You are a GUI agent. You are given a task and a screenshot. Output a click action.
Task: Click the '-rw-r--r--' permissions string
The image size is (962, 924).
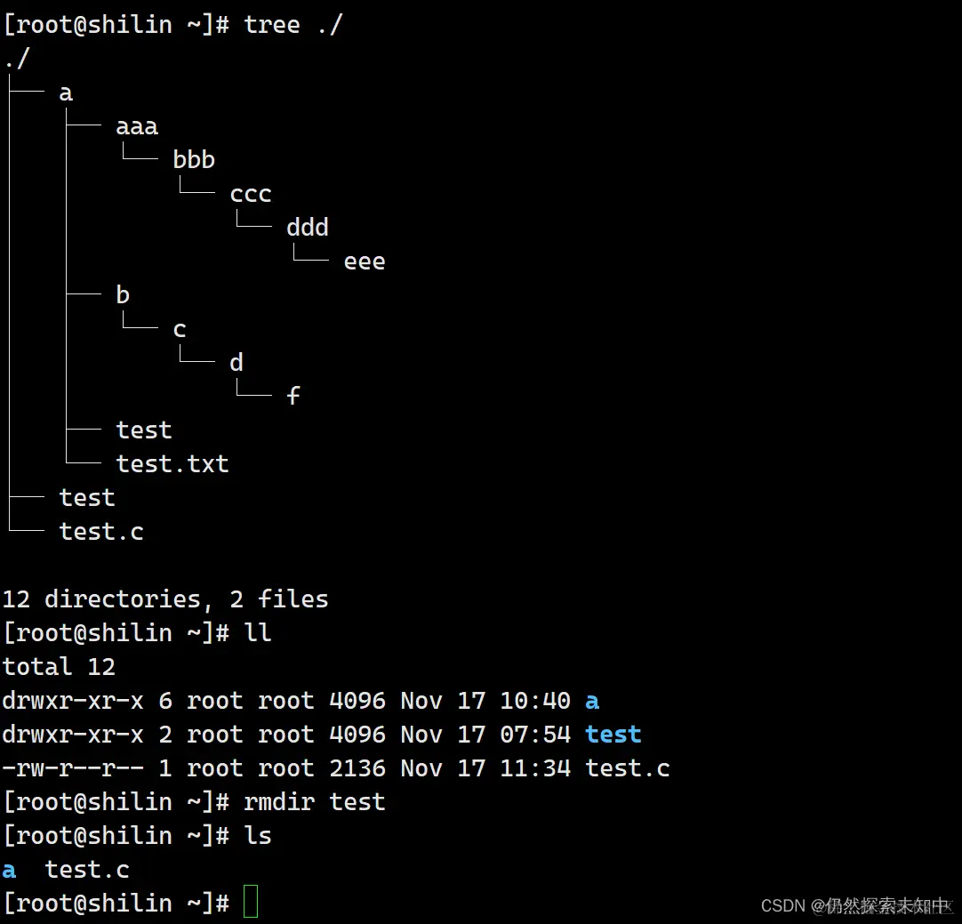pos(73,768)
